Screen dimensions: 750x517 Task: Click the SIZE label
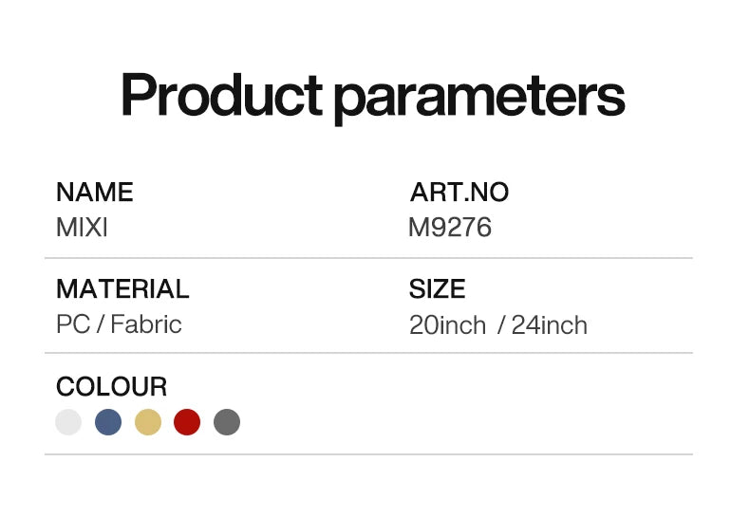[437, 289]
